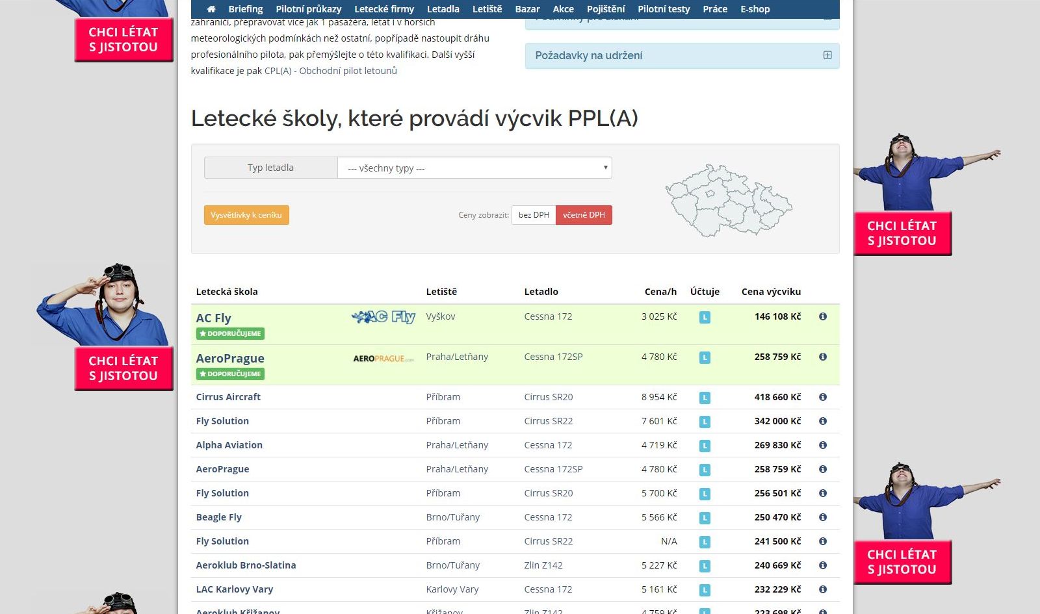The height and width of the screenshot is (614, 1040).
Task: Open the Letecké firmy menu
Action: (384, 9)
